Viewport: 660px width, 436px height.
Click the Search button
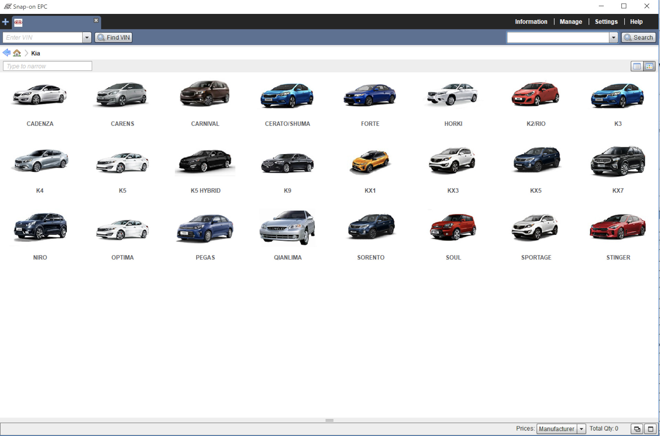638,37
